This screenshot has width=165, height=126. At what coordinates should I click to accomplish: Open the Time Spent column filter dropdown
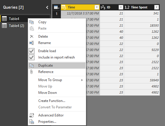pos(157,7)
